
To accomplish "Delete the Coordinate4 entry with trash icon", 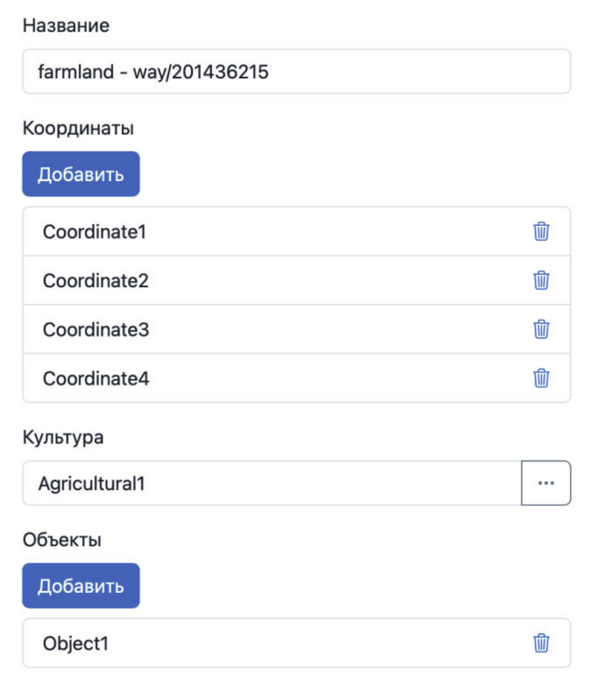I will 541,378.
